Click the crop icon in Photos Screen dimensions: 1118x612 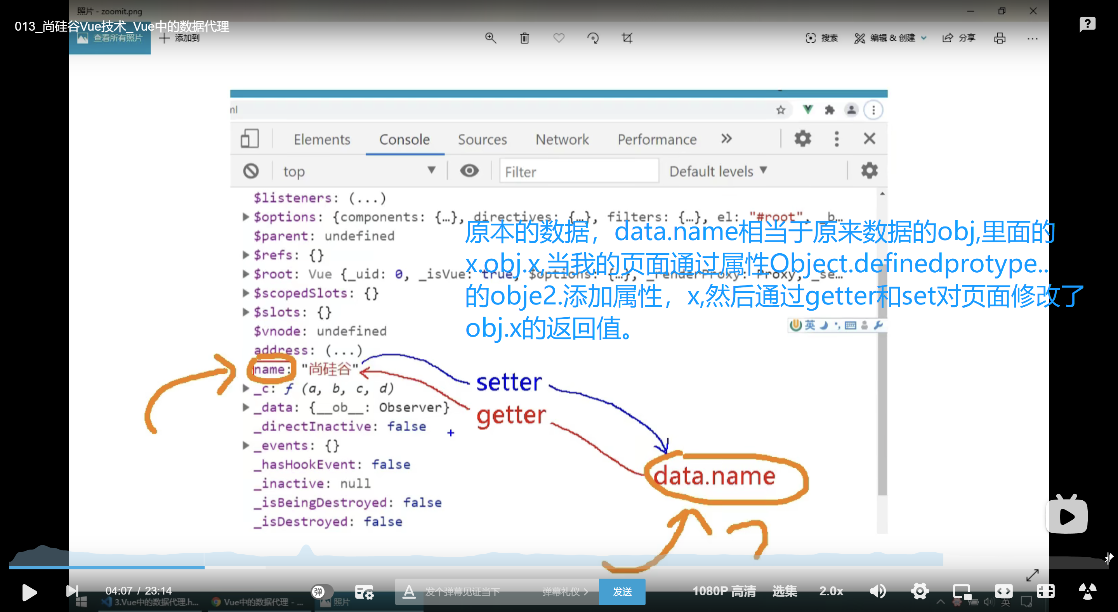(x=627, y=38)
